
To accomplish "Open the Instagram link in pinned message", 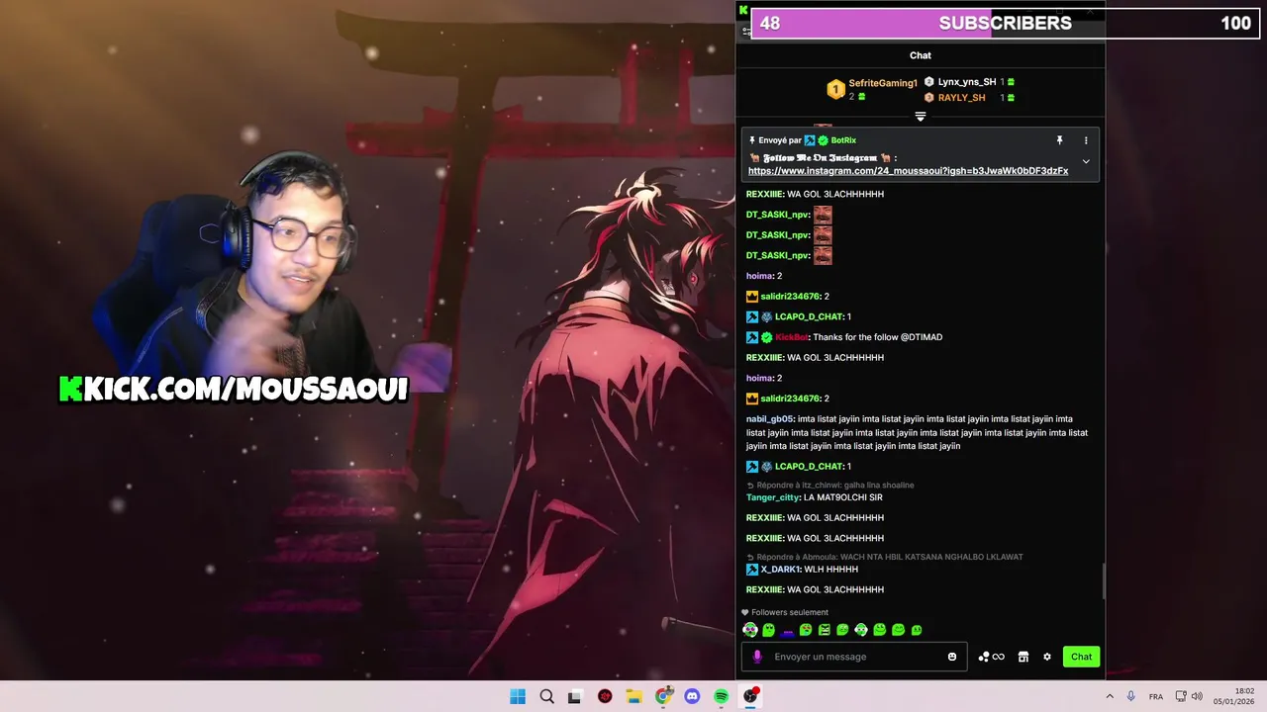I will [x=908, y=171].
